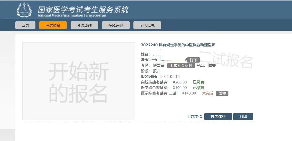The width and height of the screenshot is (292, 141).
Task: Launch the 机考体验 button
Action: tap(218, 117)
